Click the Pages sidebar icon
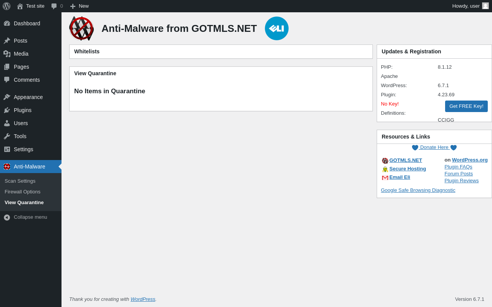This screenshot has width=492, height=307. (x=7, y=67)
